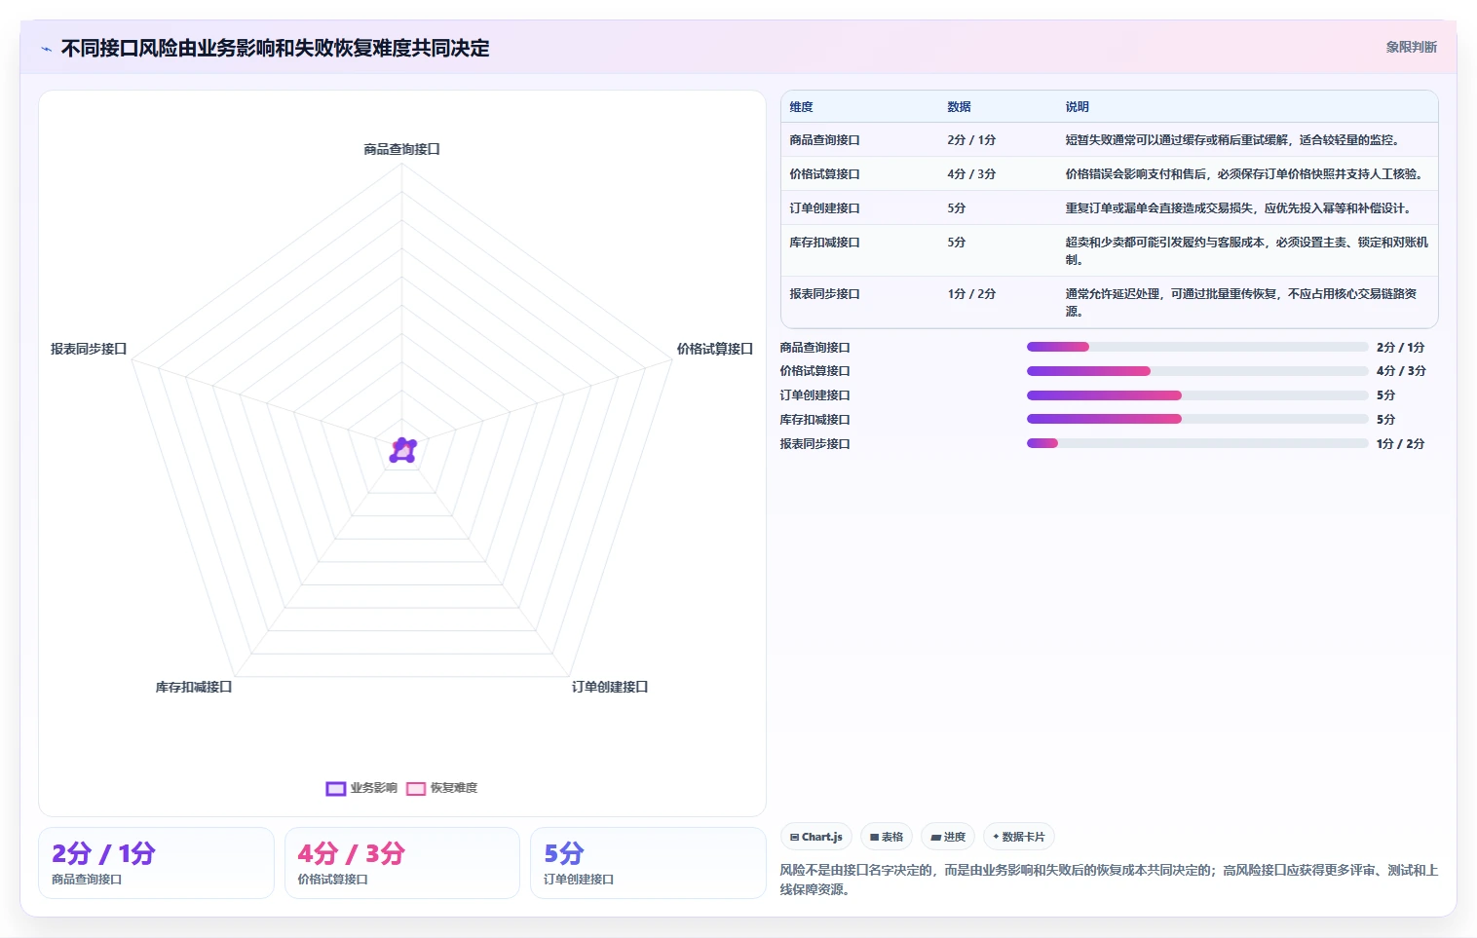Click the 订单创建接口 radar axis label

coord(610,687)
